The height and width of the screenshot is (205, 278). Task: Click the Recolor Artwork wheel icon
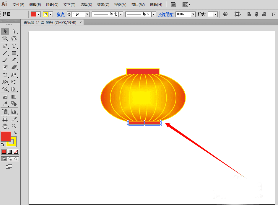[x=225, y=14]
